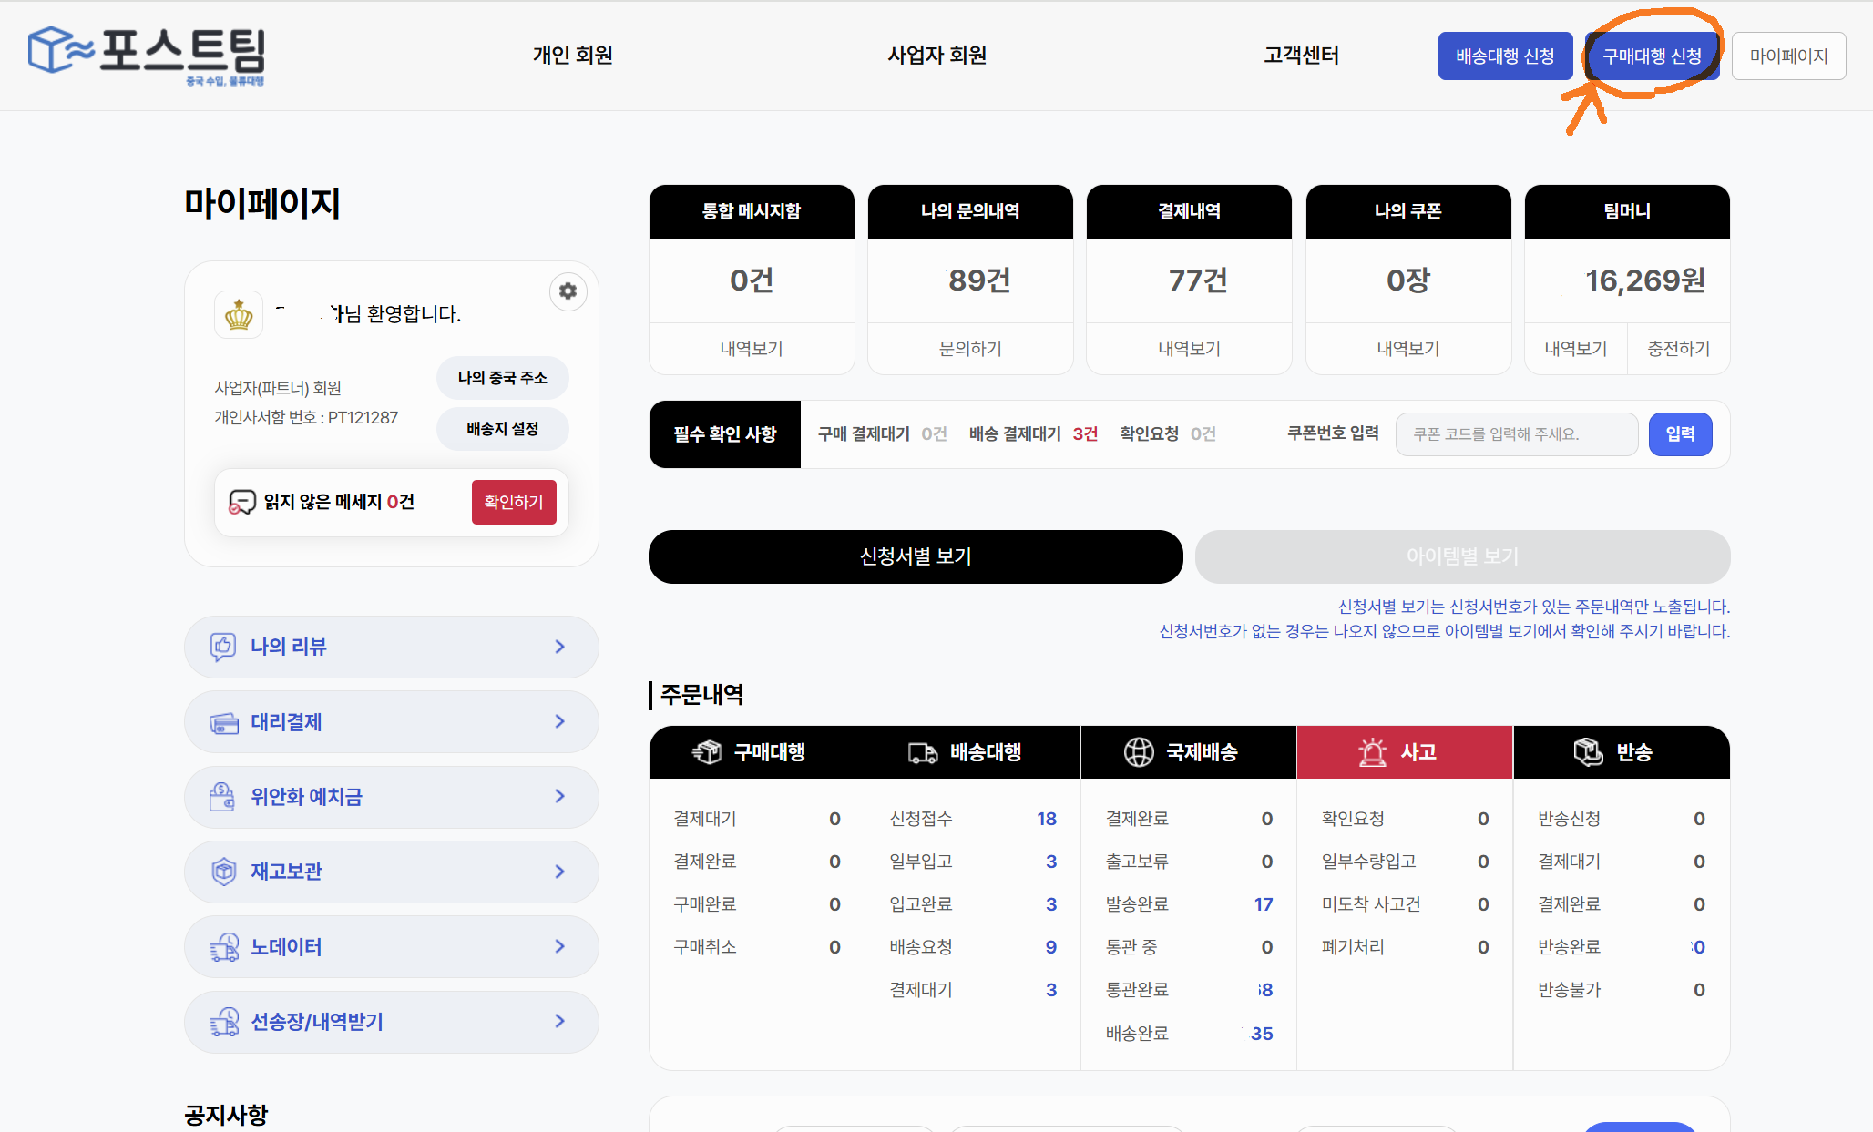
Task: Click the 대리결제 credit card icon
Action: click(223, 722)
